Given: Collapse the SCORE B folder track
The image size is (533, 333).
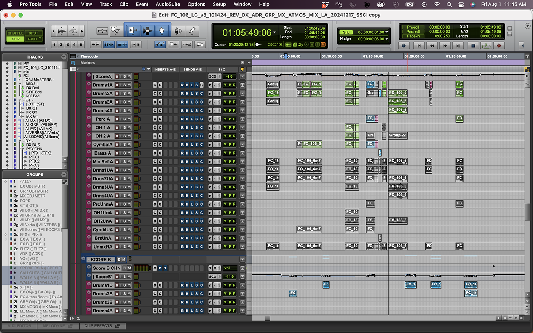Looking at the screenshot, I should coord(83,260).
